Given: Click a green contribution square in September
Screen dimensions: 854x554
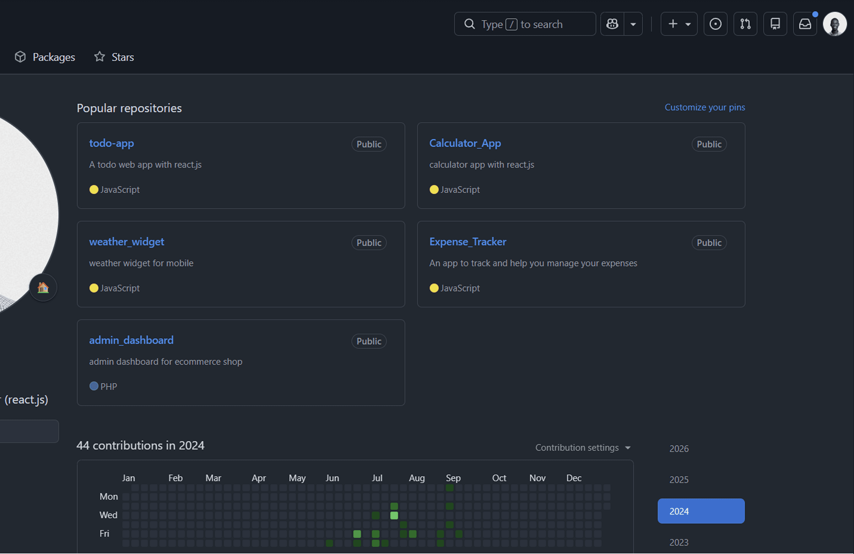Looking at the screenshot, I should click(x=450, y=488).
